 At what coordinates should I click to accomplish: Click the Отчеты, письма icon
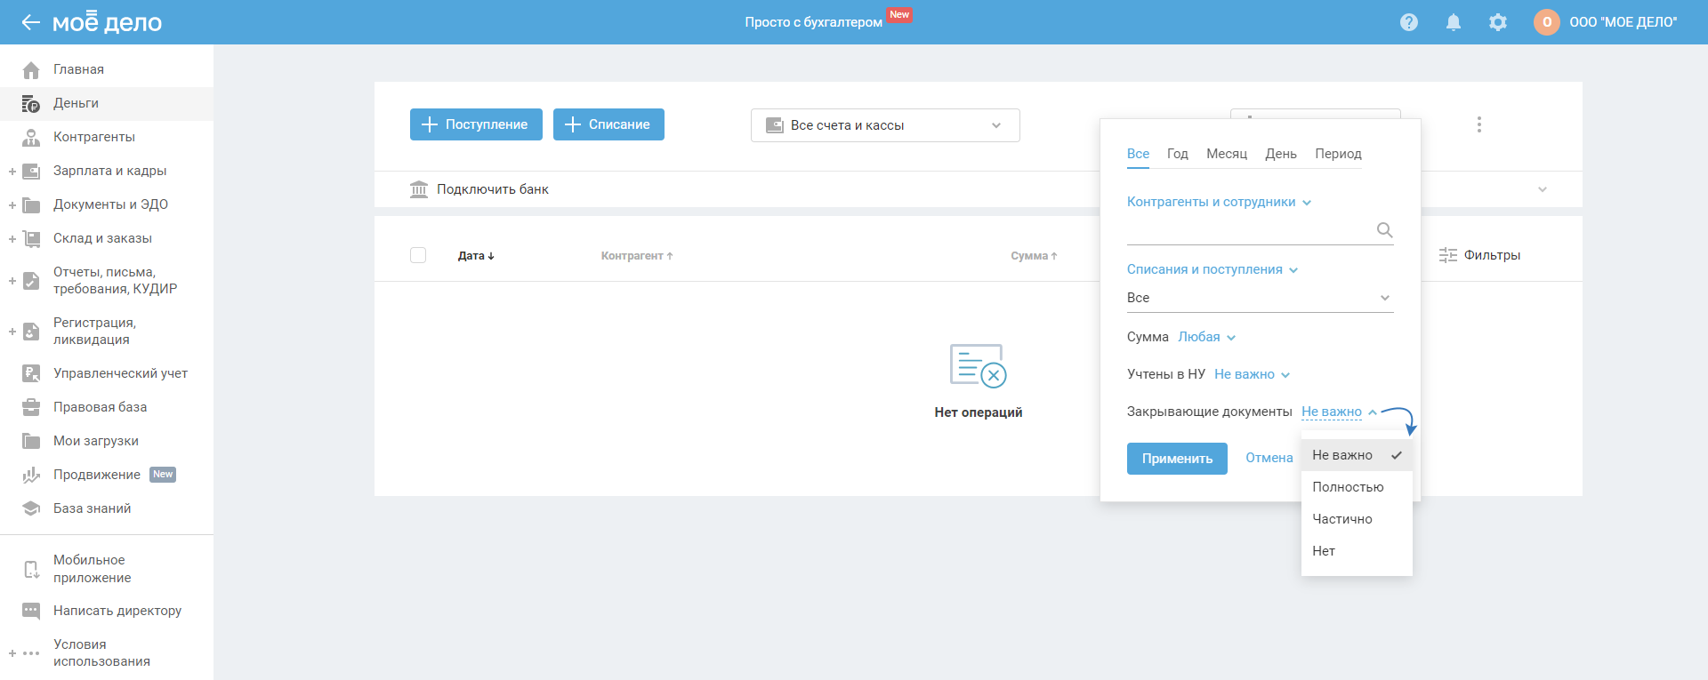[x=31, y=281]
